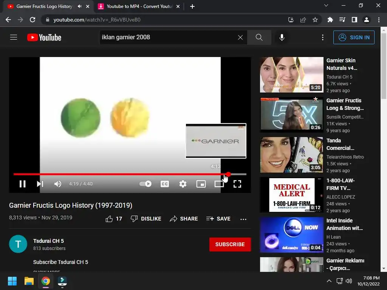This screenshot has width=387, height=290.
Task: Open the taskbar clock and date
Action: (368, 281)
